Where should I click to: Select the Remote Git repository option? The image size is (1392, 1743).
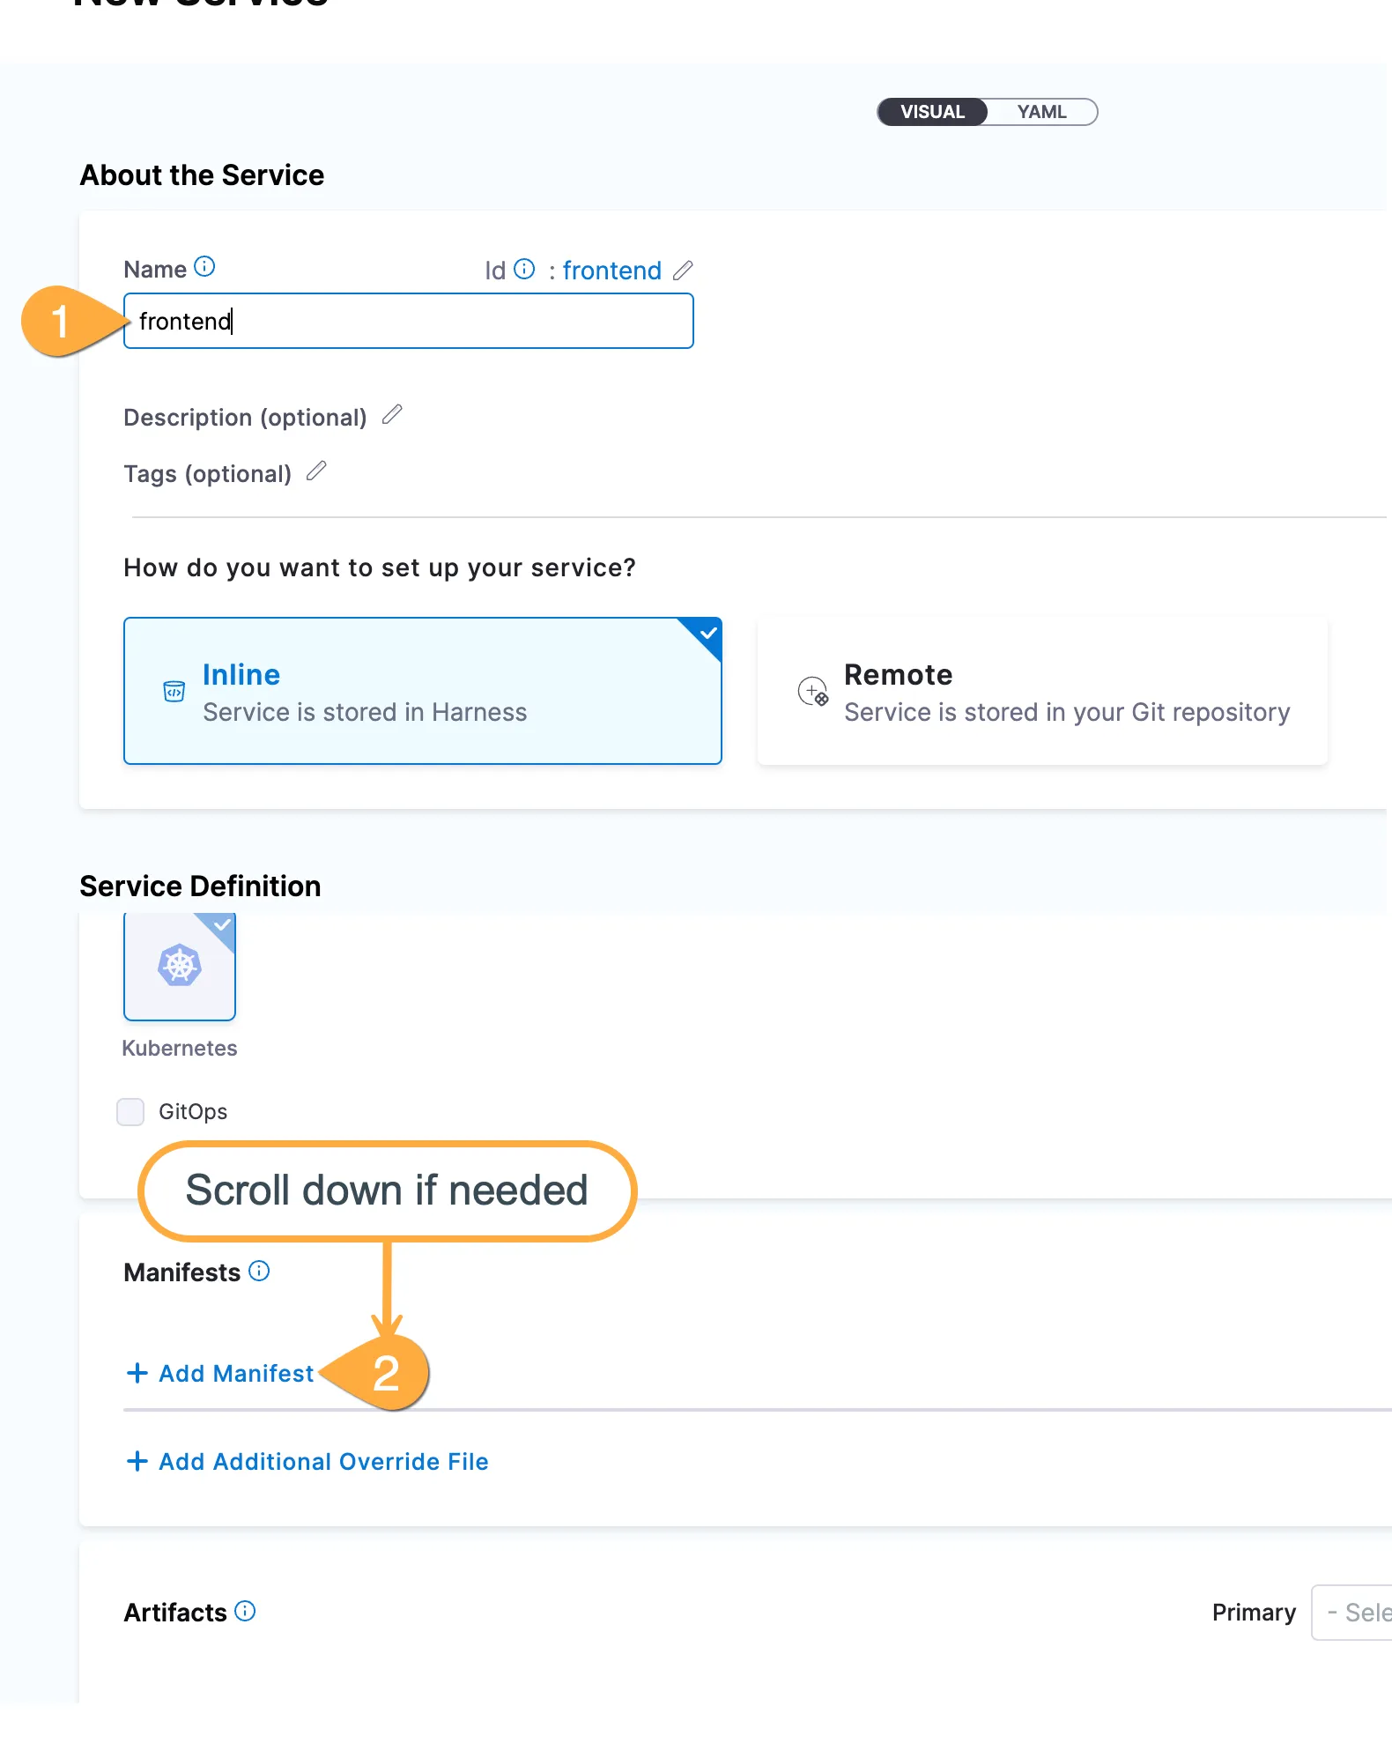(x=1041, y=691)
